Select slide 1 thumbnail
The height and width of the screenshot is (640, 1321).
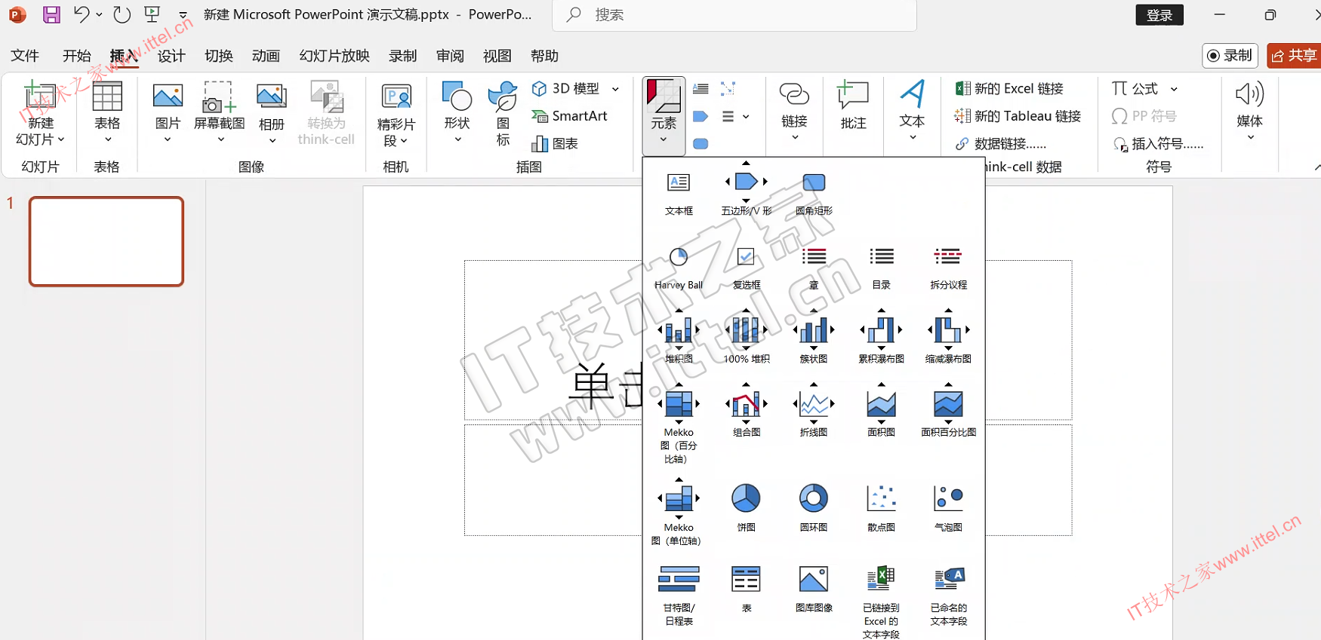[x=106, y=241]
